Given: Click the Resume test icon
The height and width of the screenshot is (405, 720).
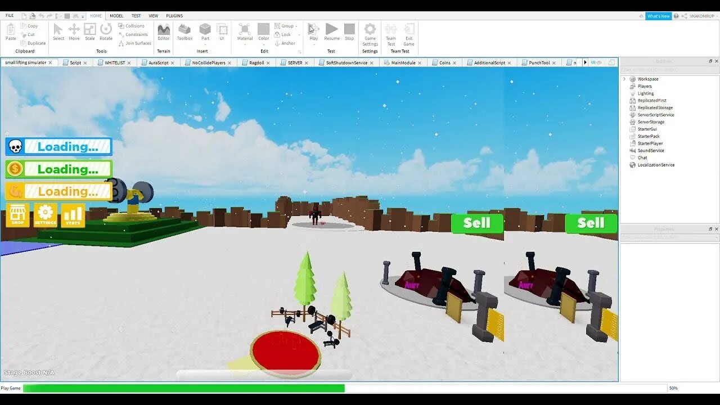Looking at the screenshot, I should [332, 29].
